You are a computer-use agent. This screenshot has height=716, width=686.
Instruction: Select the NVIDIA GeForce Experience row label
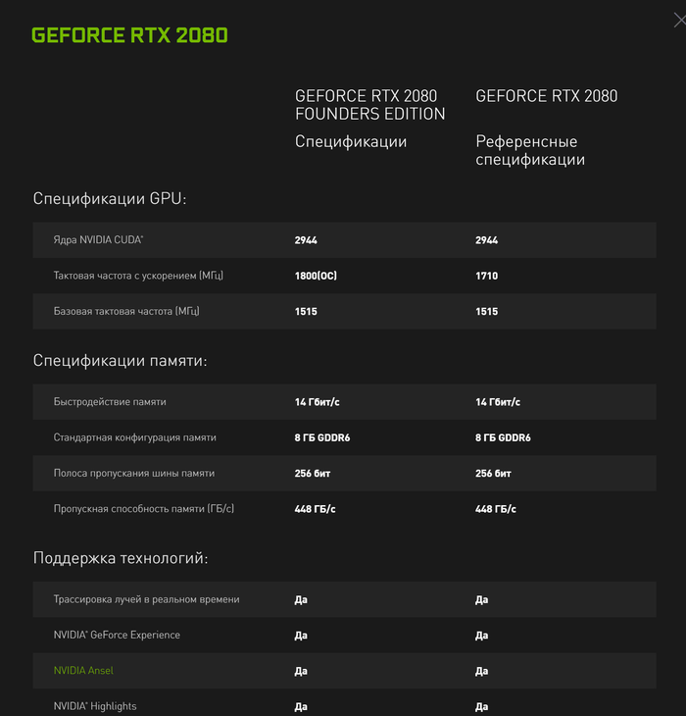tap(117, 635)
